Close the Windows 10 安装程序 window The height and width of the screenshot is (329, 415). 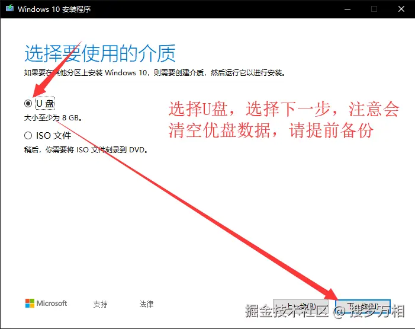[x=401, y=9]
